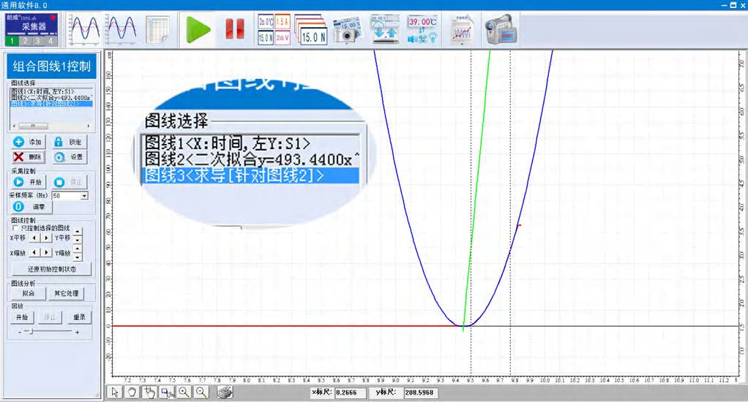Select the arrow pointer tool

click(115, 392)
